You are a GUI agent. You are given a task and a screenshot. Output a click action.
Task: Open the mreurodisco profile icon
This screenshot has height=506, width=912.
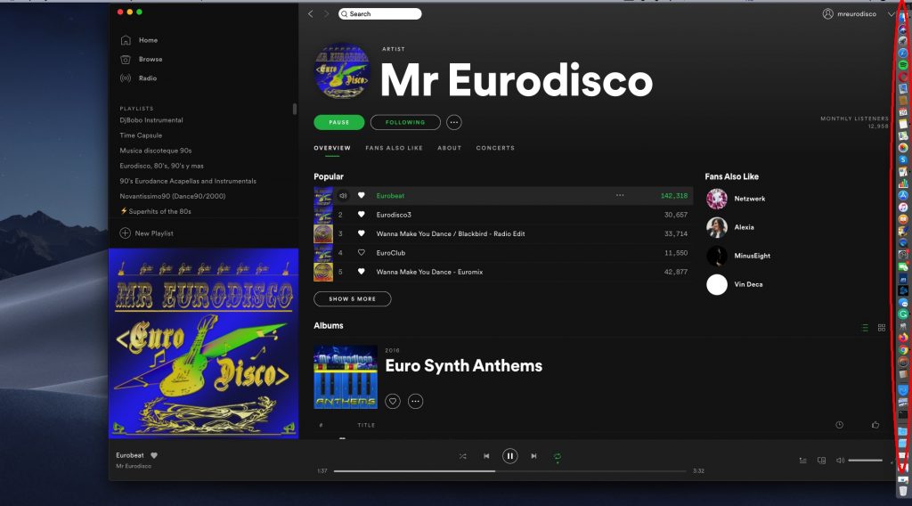[827, 14]
